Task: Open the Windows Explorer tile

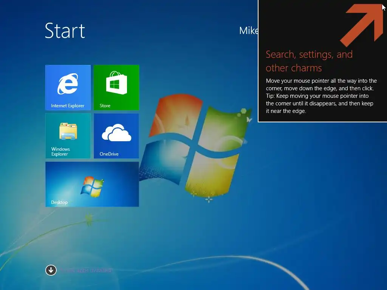Action: click(68, 136)
